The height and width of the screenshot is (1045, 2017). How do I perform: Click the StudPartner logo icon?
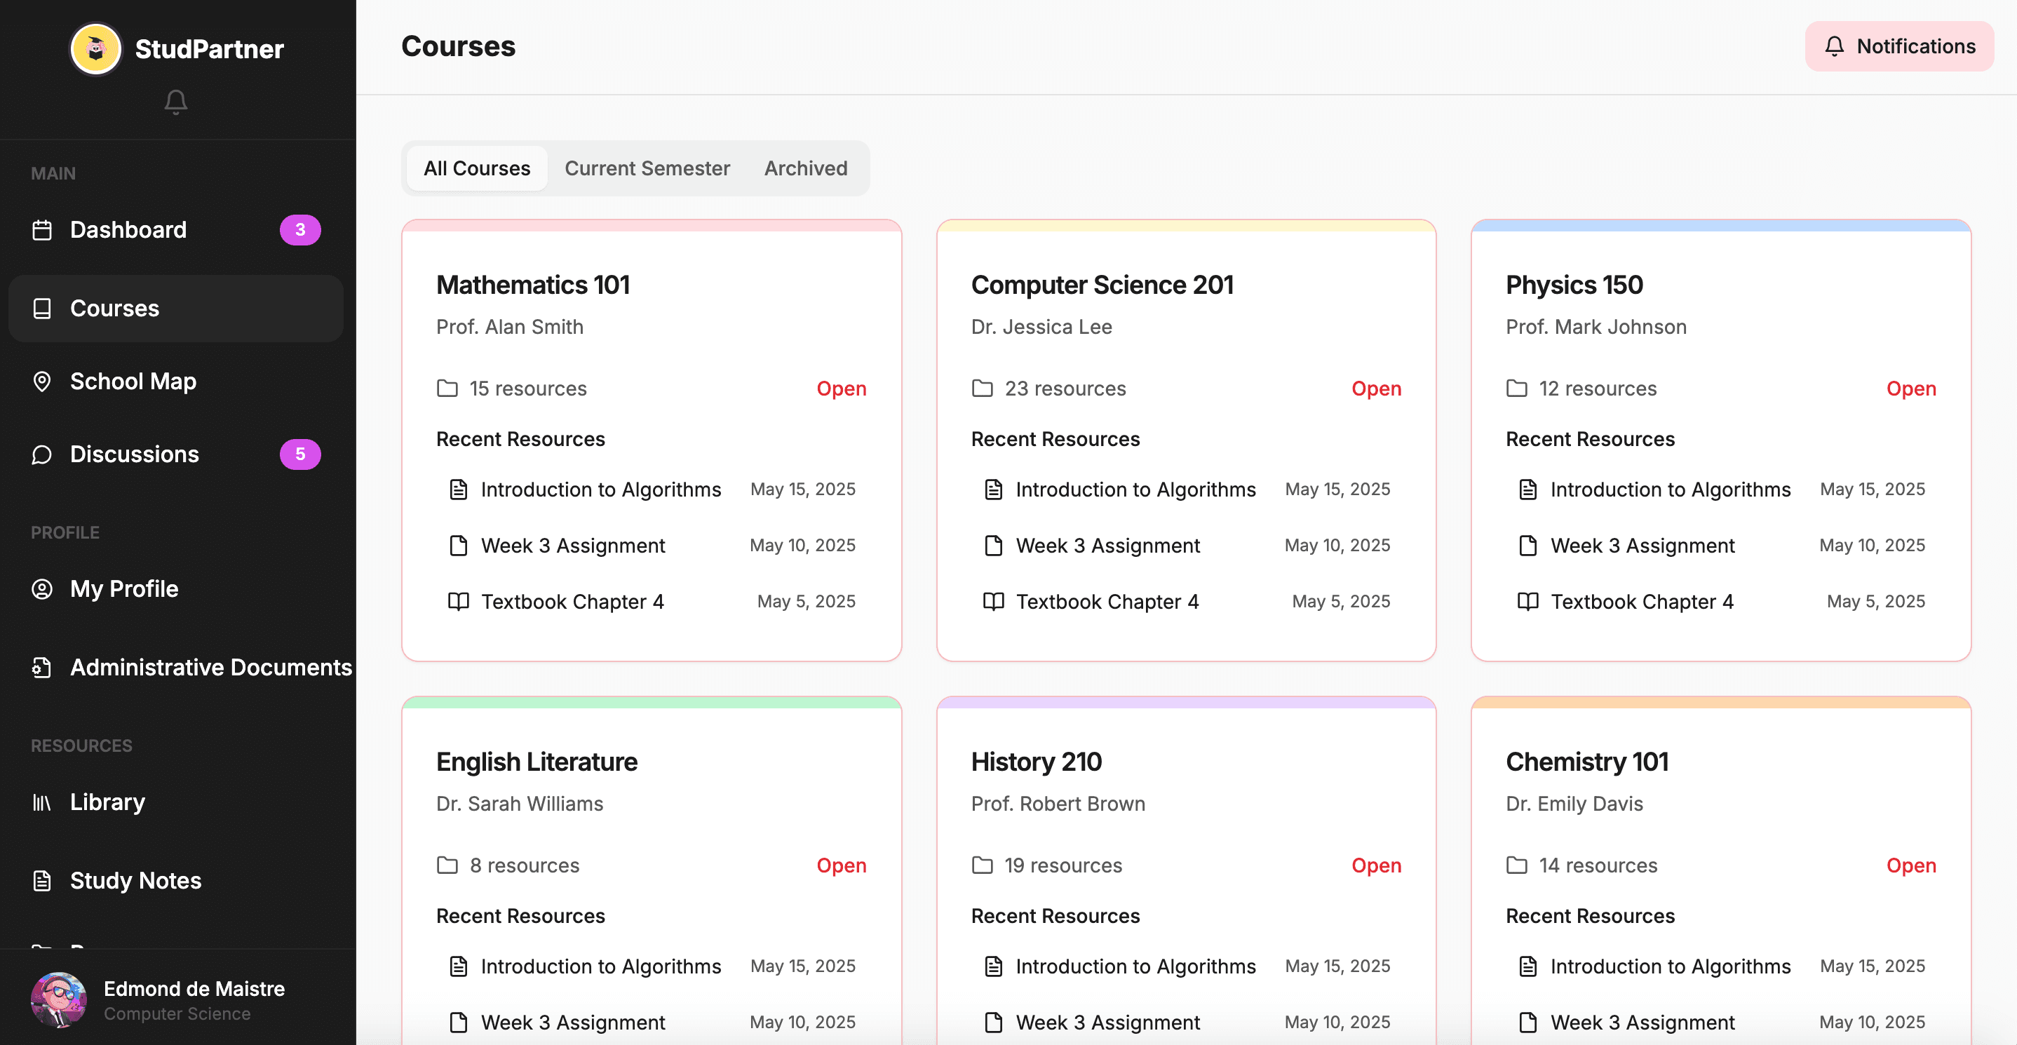pyautogui.click(x=95, y=48)
